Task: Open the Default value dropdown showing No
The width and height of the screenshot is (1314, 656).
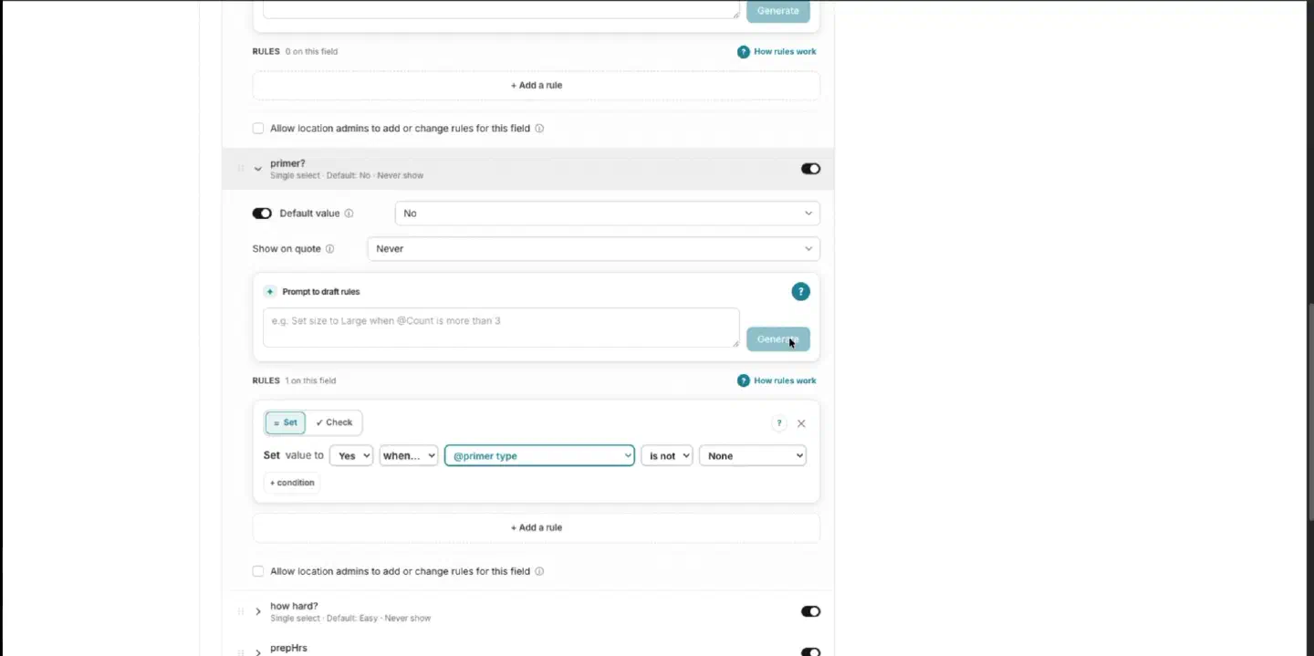Action: click(x=607, y=213)
